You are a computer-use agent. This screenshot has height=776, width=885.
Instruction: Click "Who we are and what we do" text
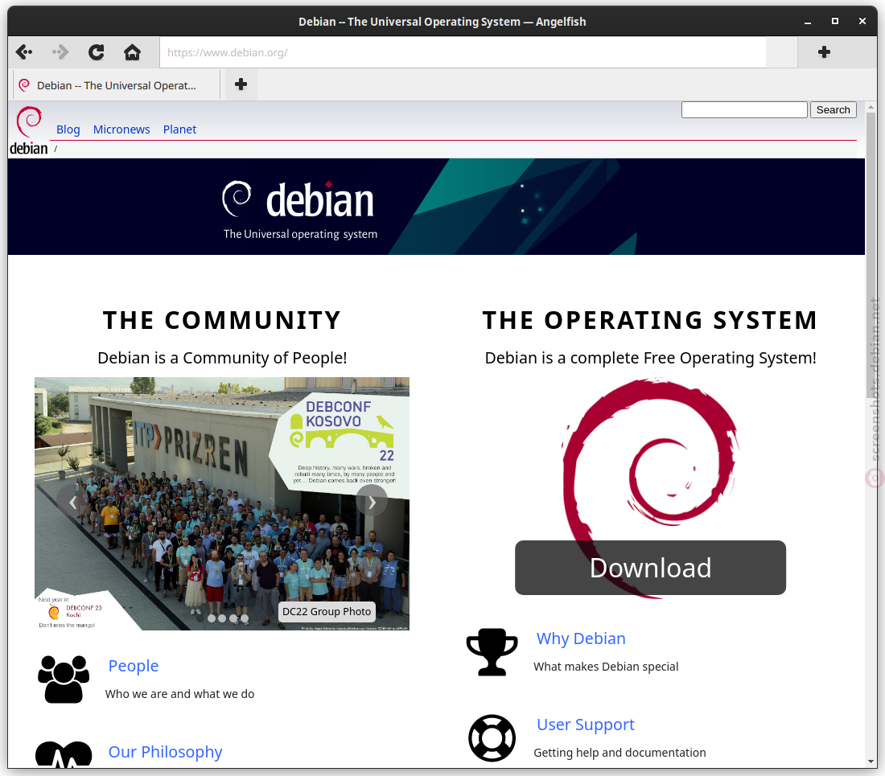179,694
